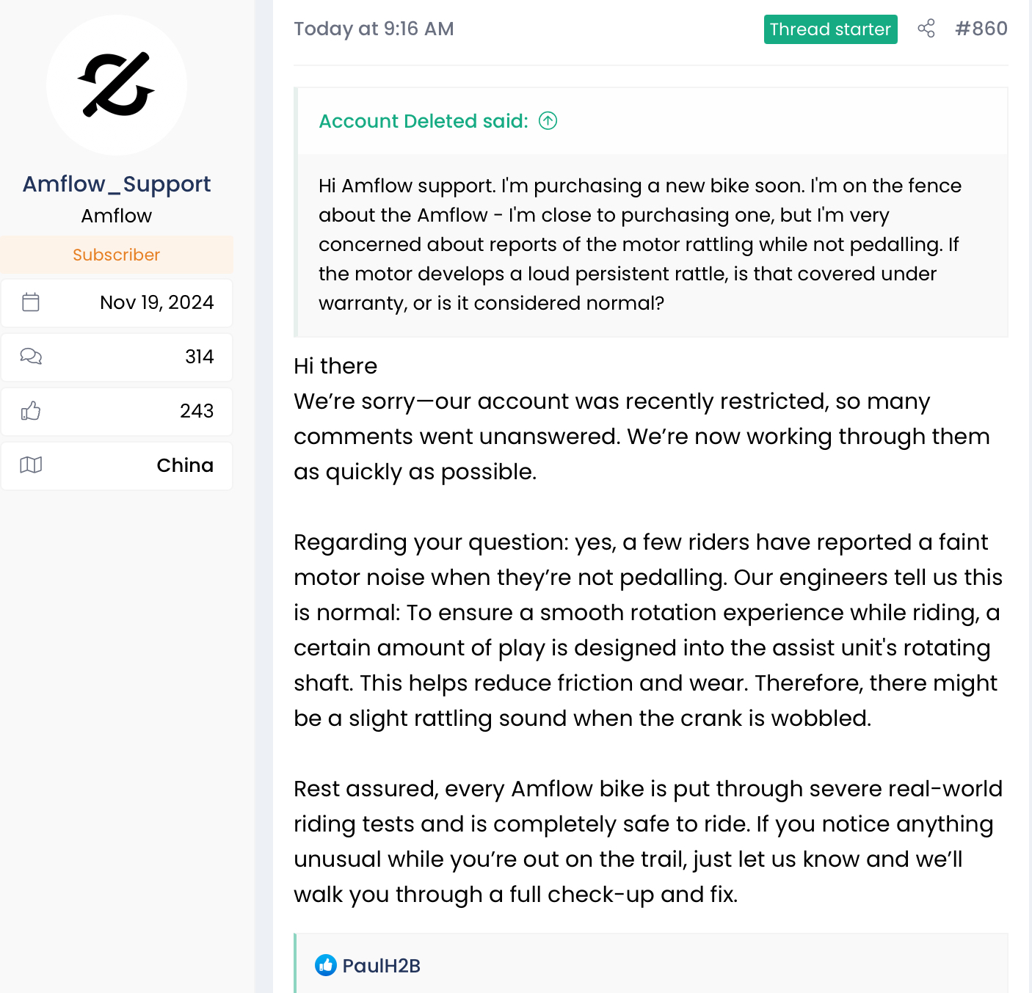The image size is (1032, 993).
Task: Click the blue like reaction icon
Action: click(x=326, y=965)
